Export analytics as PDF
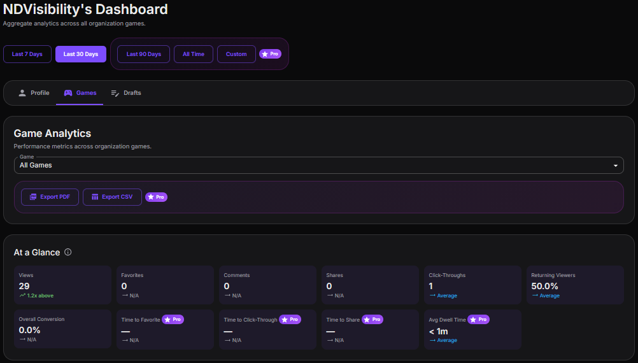This screenshot has width=638, height=363. [50, 197]
